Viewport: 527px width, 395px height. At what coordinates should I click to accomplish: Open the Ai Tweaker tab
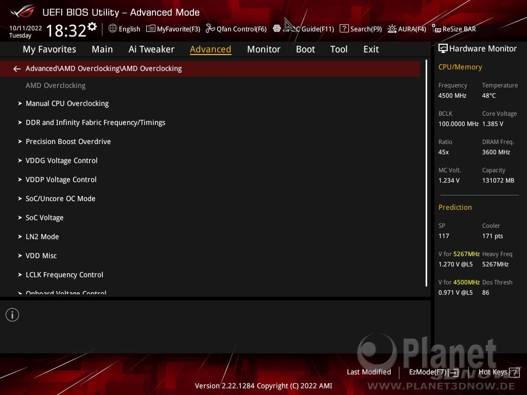151,49
